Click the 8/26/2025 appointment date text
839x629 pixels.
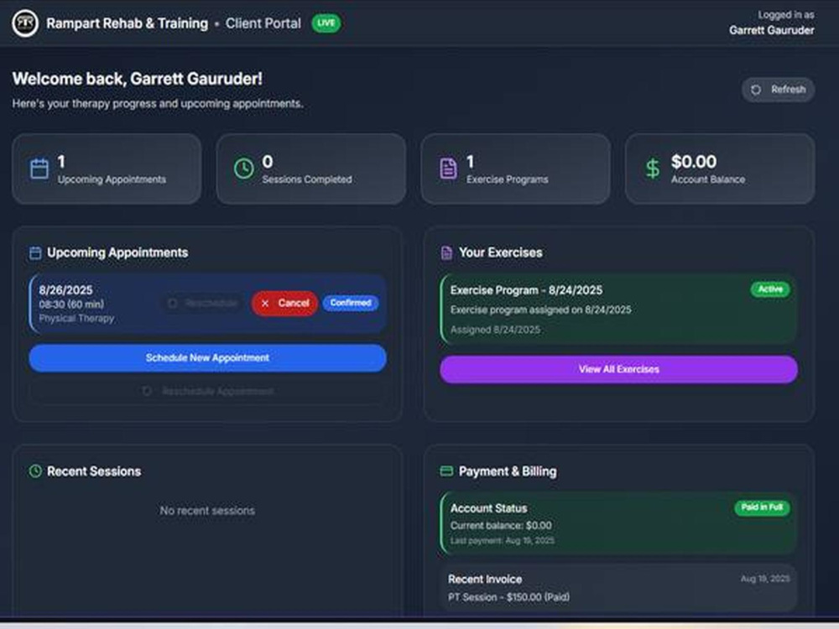(x=65, y=290)
